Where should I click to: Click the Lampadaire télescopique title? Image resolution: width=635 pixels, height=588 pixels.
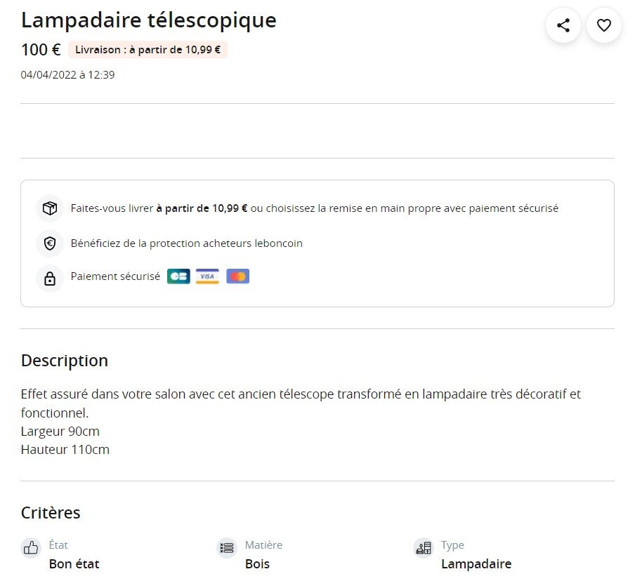point(148,20)
